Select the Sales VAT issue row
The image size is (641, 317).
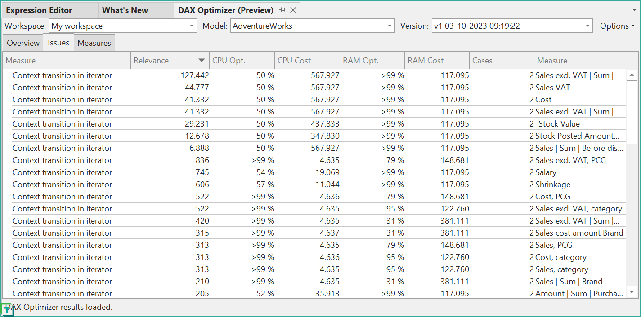point(270,87)
